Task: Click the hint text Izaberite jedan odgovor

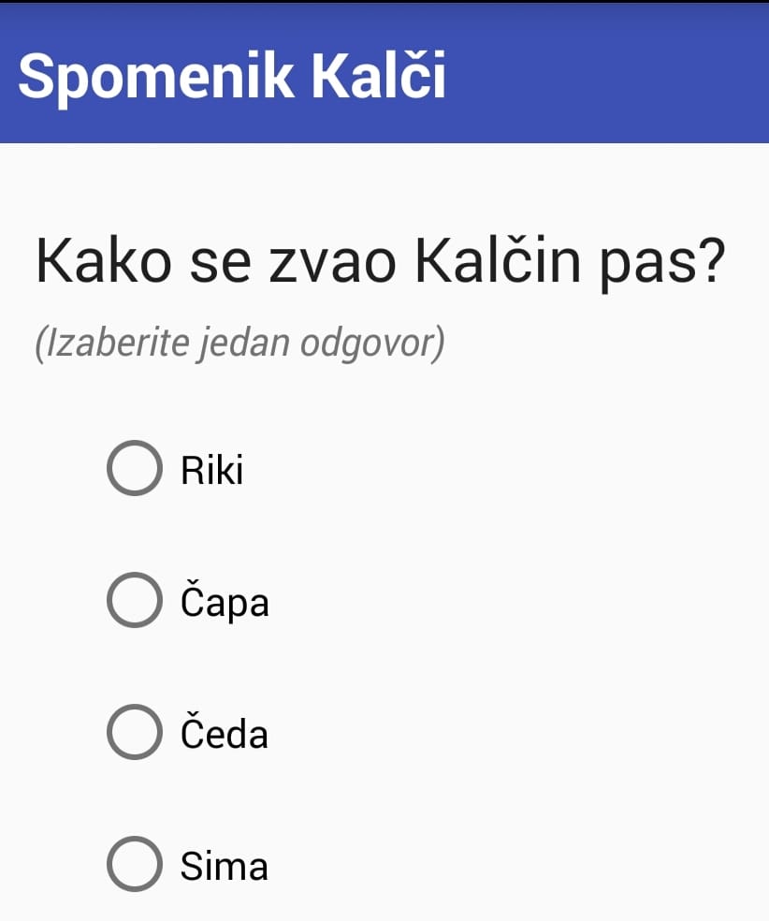Action: point(241,342)
